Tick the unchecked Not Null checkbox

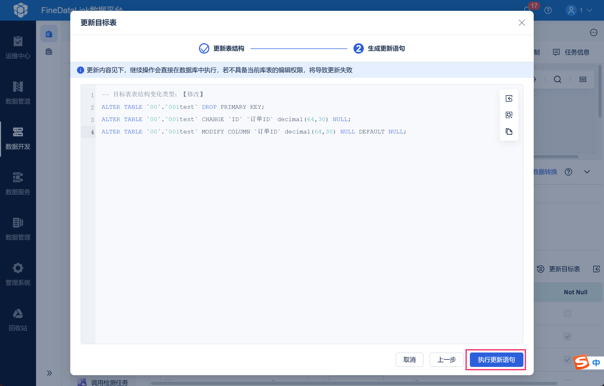pyautogui.click(x=567, y=313)
